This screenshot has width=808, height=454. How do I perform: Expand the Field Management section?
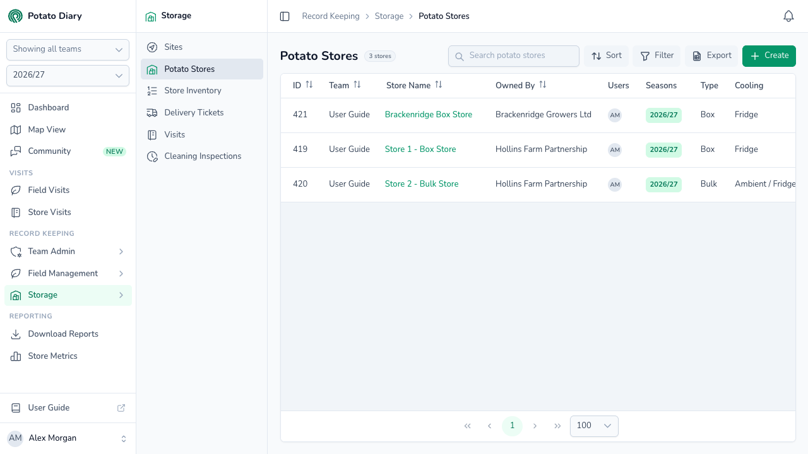(x=68, y=274)
